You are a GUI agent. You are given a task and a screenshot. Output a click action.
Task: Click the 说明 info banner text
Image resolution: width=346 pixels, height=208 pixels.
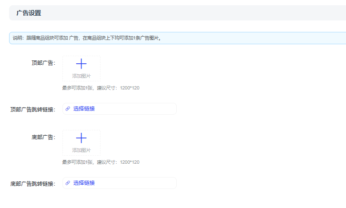pos(87,38)
